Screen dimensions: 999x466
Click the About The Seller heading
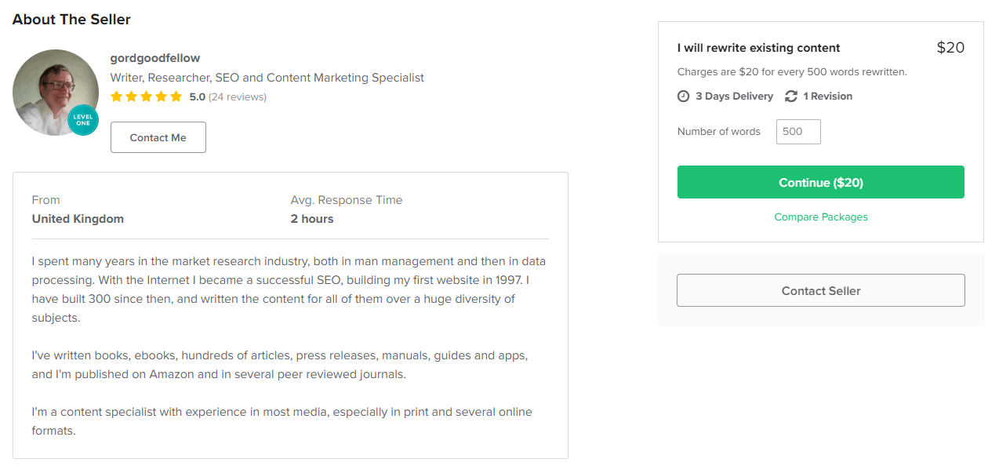tap(71, 20)
